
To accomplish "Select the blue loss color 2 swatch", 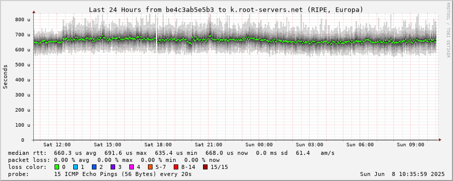I will (94, 167).
